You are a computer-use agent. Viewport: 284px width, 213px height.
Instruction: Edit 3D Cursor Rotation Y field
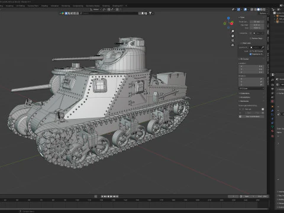(x=251, y=82)
